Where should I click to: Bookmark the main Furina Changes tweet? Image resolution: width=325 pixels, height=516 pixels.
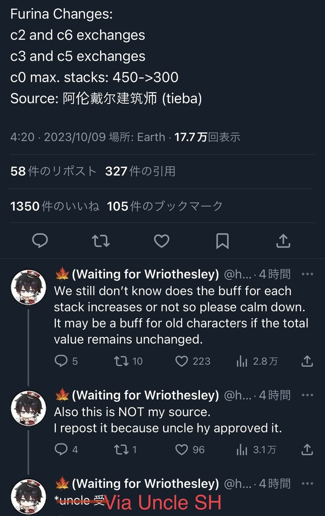pyautogui.click(x=222, y=241)
